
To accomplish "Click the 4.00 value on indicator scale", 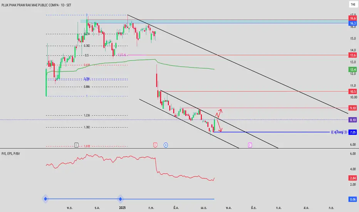I will [x=353, y=169].
